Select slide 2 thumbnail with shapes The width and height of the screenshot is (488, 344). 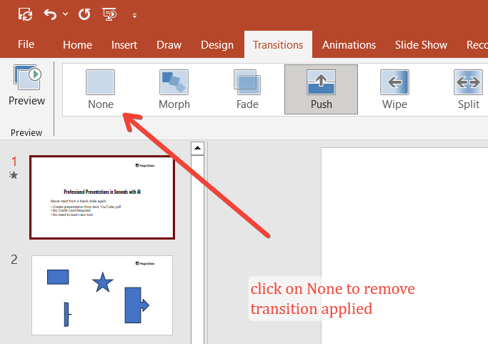tap(102, 295)
